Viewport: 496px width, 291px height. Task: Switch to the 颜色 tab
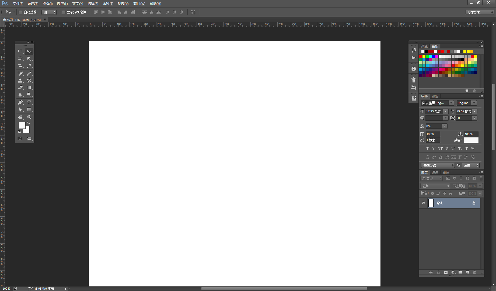coord(424,46)
